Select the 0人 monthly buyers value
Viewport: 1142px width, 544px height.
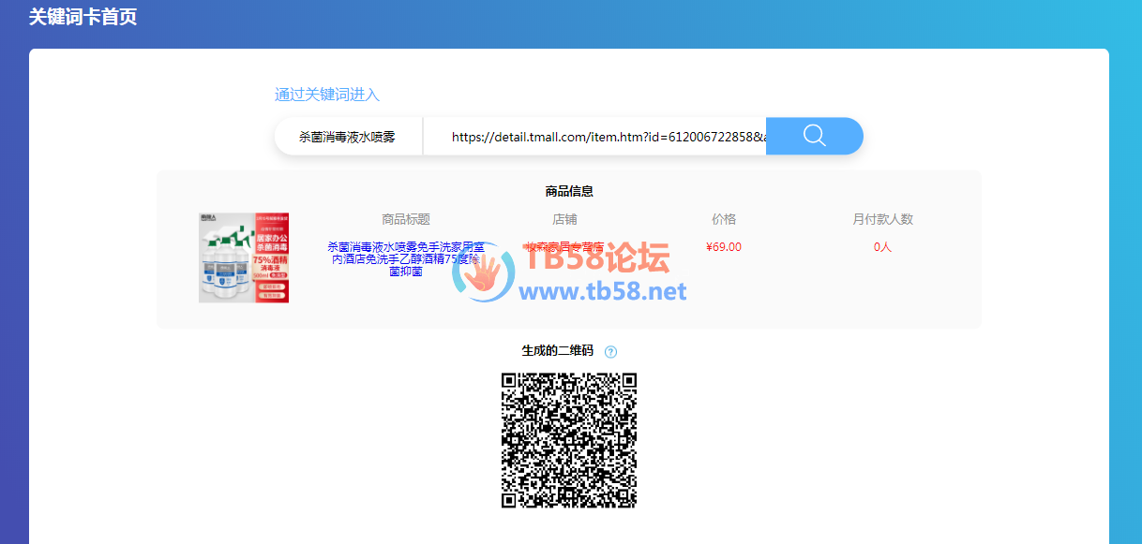pyautogui.click(x=882, y=247)
